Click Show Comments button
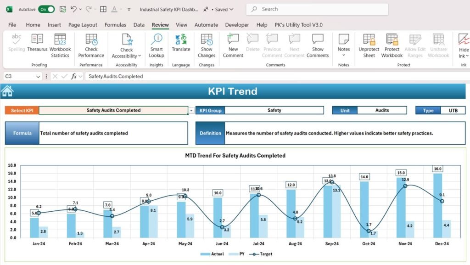470x265 pixels. pos(318,45)
